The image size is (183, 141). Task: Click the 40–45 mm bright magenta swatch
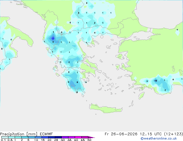[78, 137]
